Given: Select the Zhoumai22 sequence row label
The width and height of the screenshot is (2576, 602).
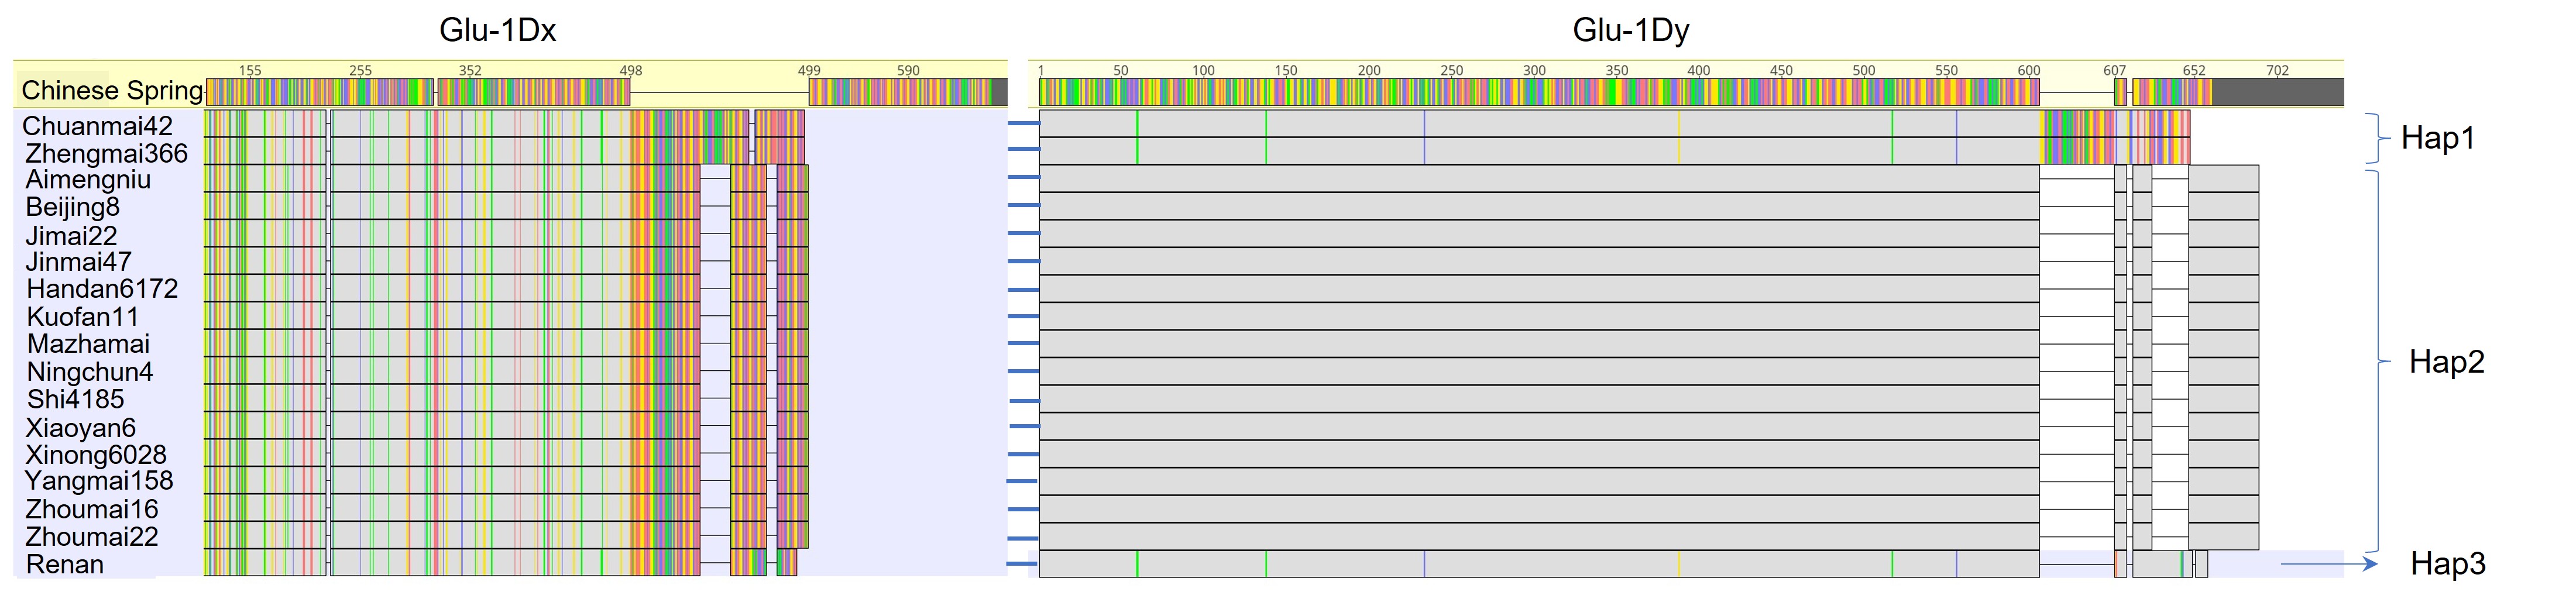Looking at the screenshot, I should click(92, 537).
